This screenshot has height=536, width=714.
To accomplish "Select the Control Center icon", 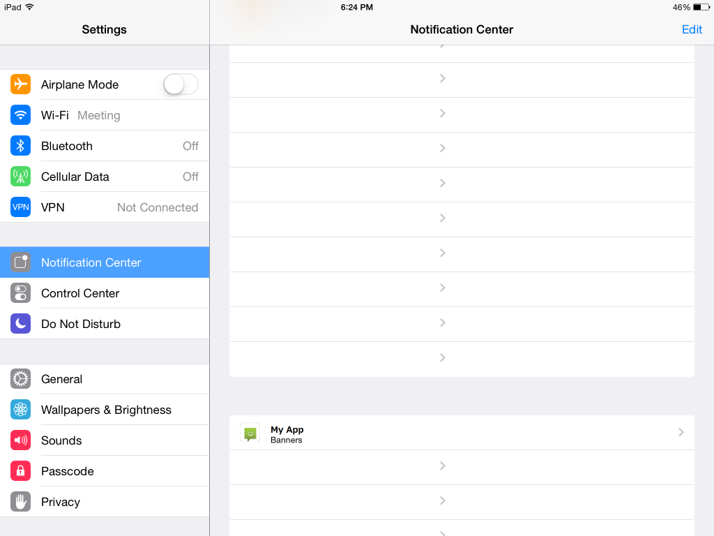I will coord(20,292).
